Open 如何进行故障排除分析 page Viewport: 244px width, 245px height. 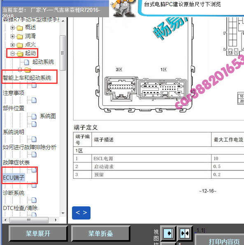point(30,147)
